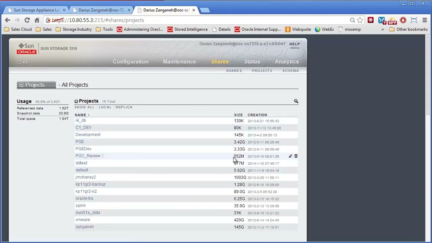Click the browser home icon

point(37,20)
